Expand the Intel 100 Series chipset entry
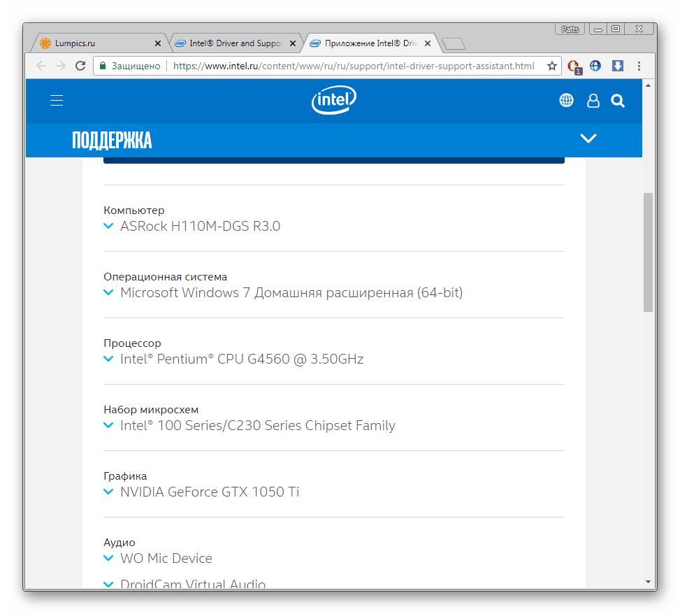The image size is (680, 614). point(108,426)
